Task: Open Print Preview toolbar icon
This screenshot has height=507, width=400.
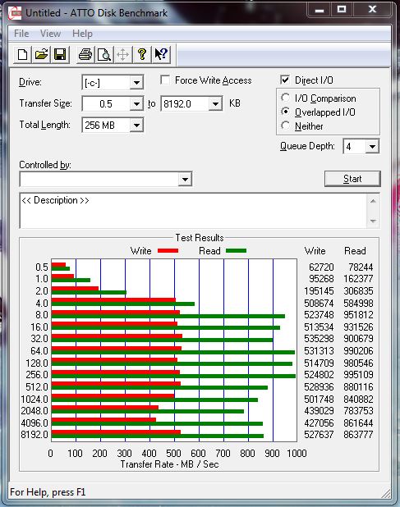Action: [104, 54]
